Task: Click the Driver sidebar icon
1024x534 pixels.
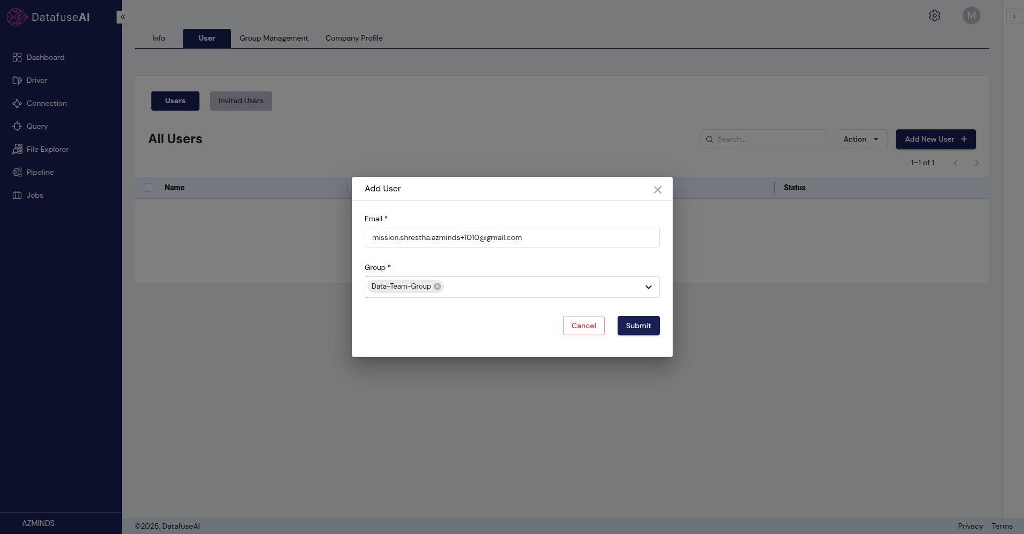Action: tap(17, 80)
